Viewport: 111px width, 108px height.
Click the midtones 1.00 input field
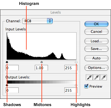coord(41,68)
